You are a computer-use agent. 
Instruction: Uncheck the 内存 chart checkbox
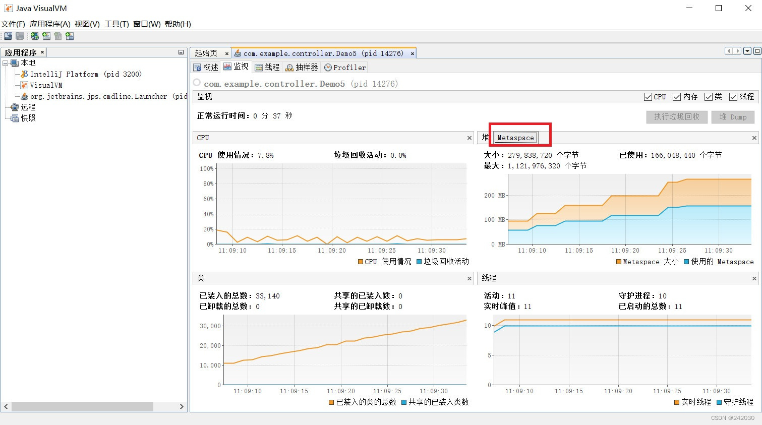(677, 97)
